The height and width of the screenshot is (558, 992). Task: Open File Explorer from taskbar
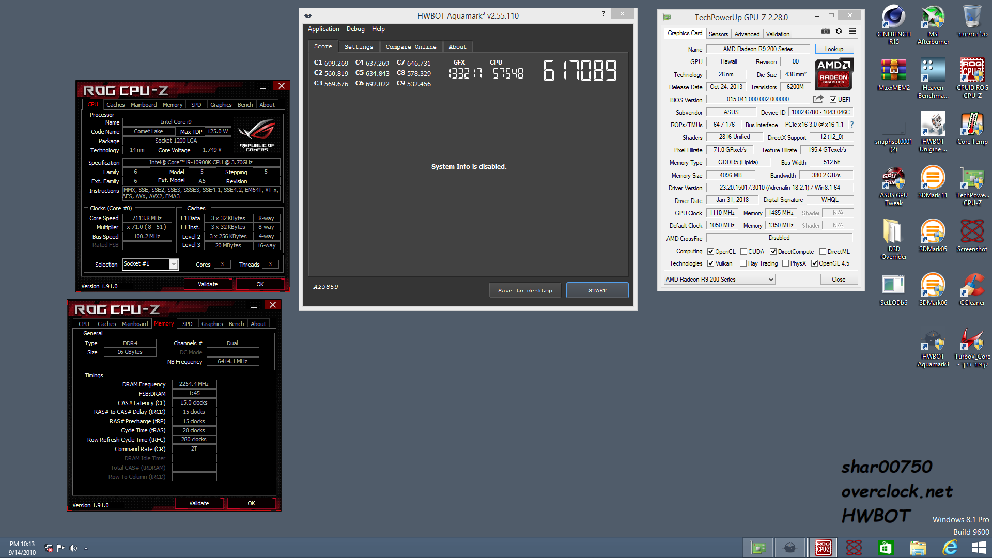(x=918, y=548)
